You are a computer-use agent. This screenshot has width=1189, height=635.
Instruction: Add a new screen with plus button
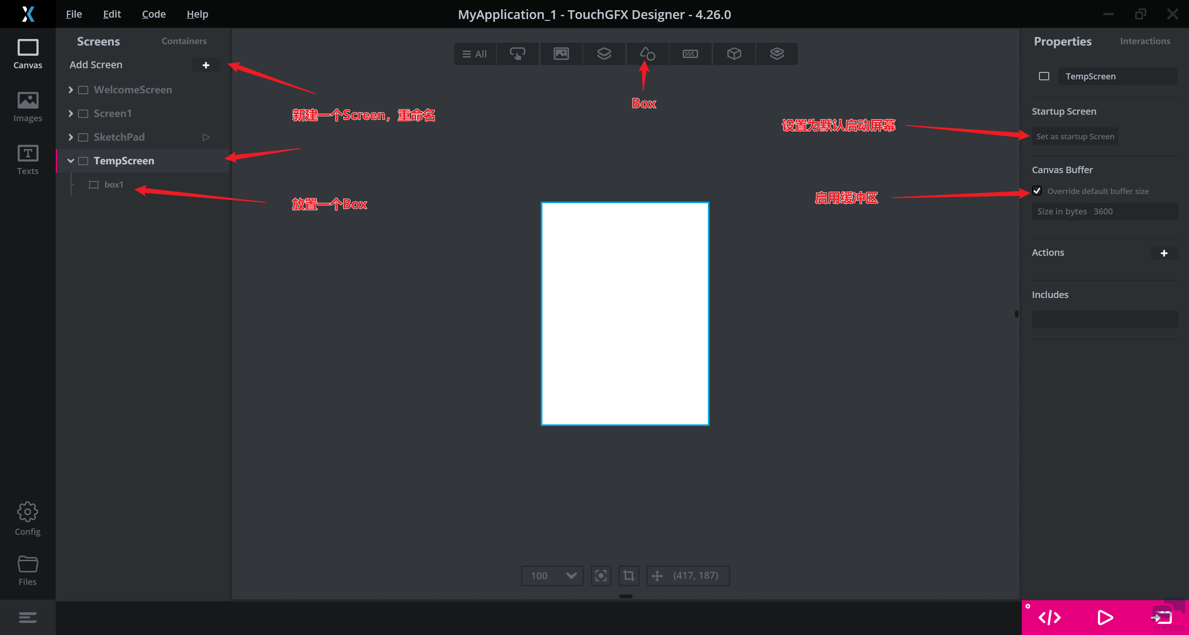tap(206, 65)
